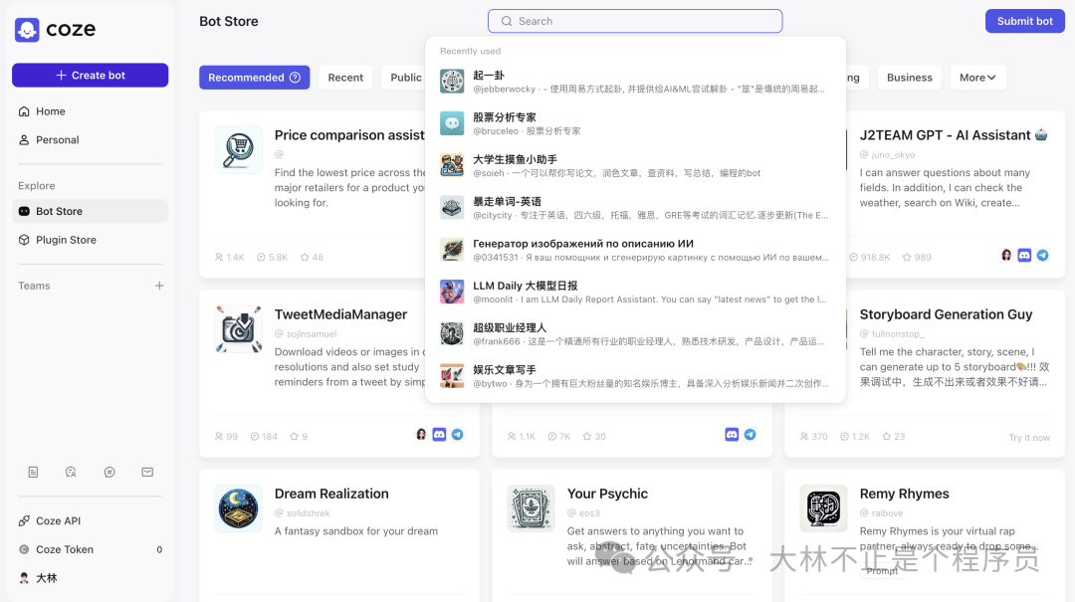Select recent bot LLM Daily 大模型日报
The height and width of the screenshot is (602, 1075).
[635, 293]
